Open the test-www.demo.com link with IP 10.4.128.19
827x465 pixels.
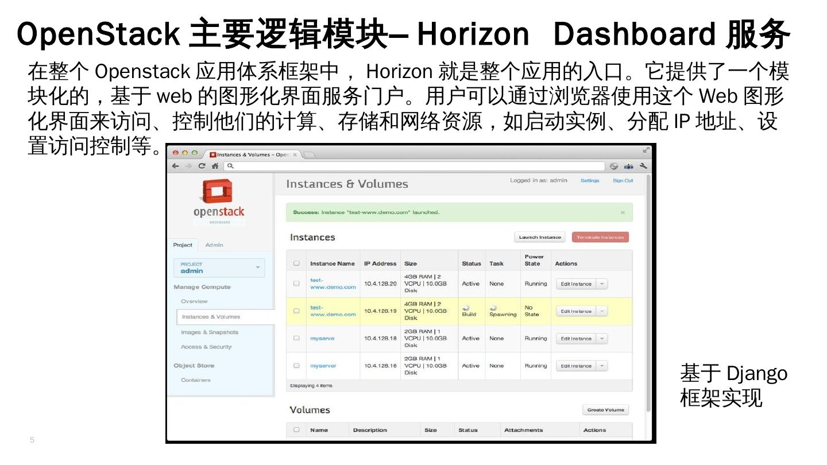point(333,311)
